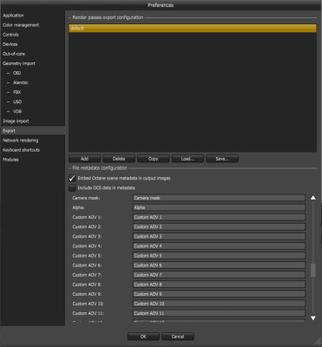
Task: Click the "Alpha:" label
Action: 78,207
